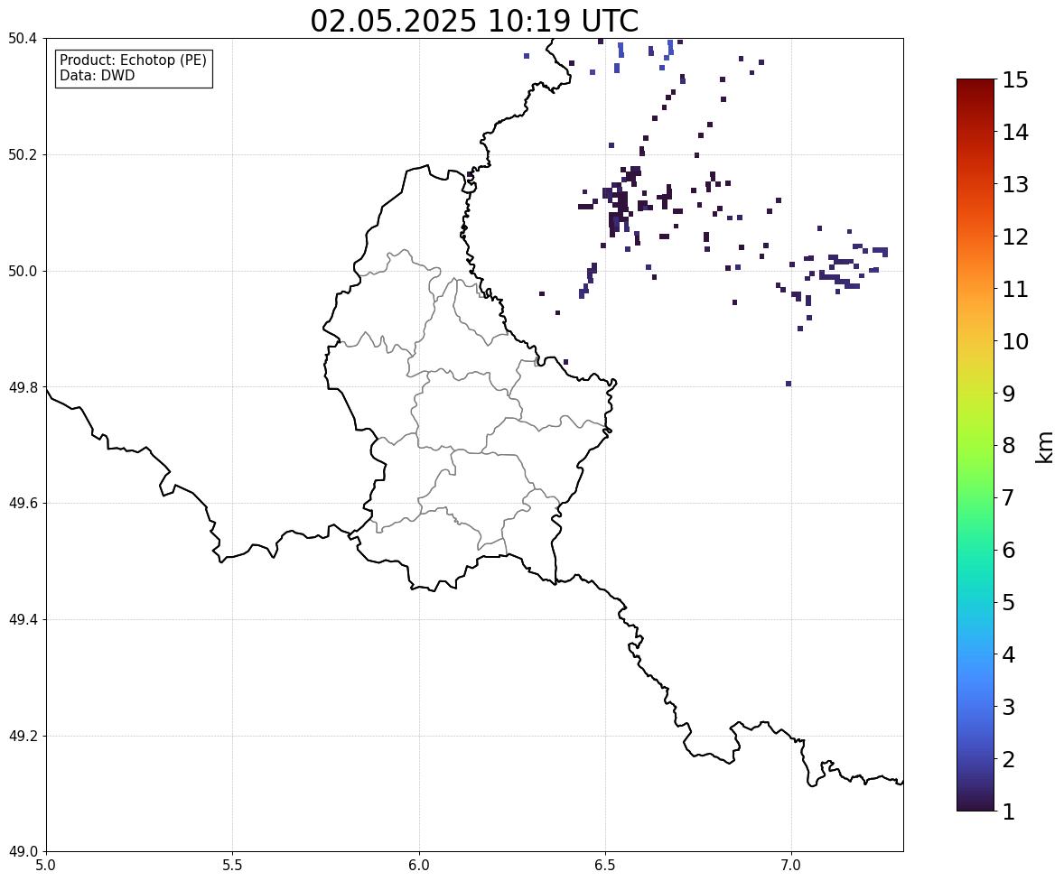Click the colorbar tick label 12
1064x881 pixels.
coord(1015,236)
